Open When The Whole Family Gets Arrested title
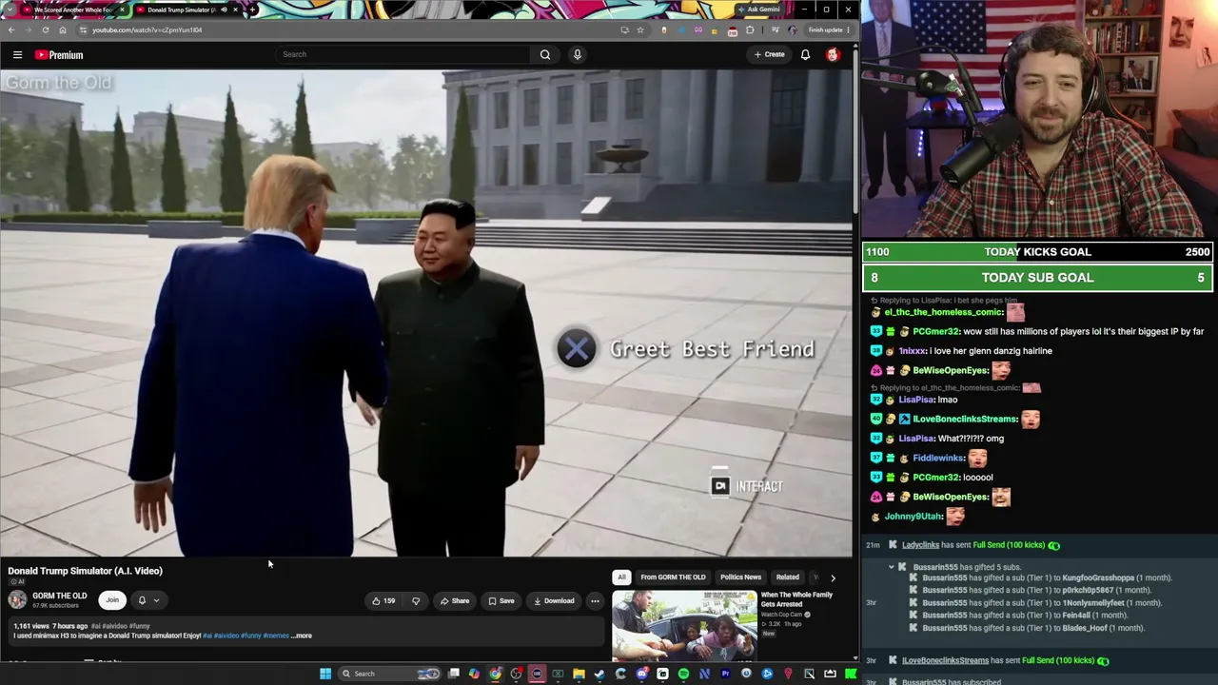This screenshot has height=685, width=1218. coord(796,599)
